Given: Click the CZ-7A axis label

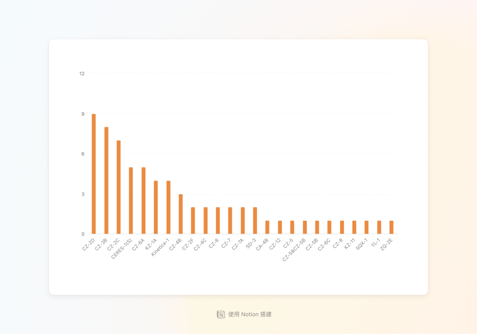Looking at the screenshot, I should pyautogui.click(x=238, y=244).
